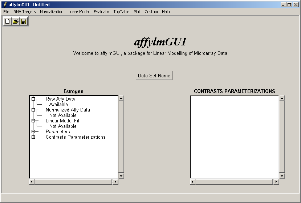Click the affylmGUI title bar app icon
The width and height of the screenshot is (301, 203).
click(x=5, y=5)
